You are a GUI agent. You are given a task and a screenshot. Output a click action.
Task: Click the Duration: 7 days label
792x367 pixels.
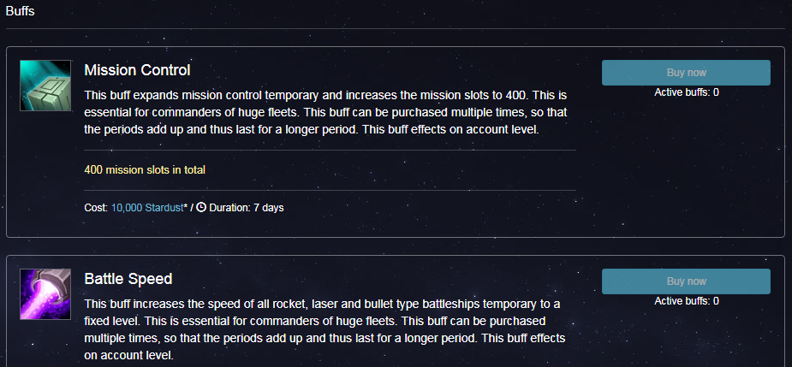[x=247, y=208]
